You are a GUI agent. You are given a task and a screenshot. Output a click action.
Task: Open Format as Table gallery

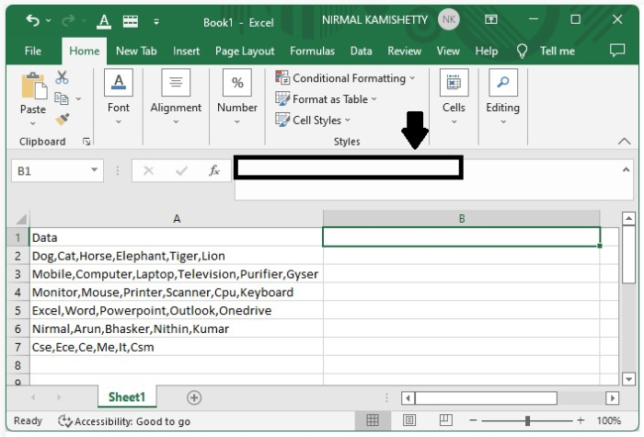click(x=326, y=99)
